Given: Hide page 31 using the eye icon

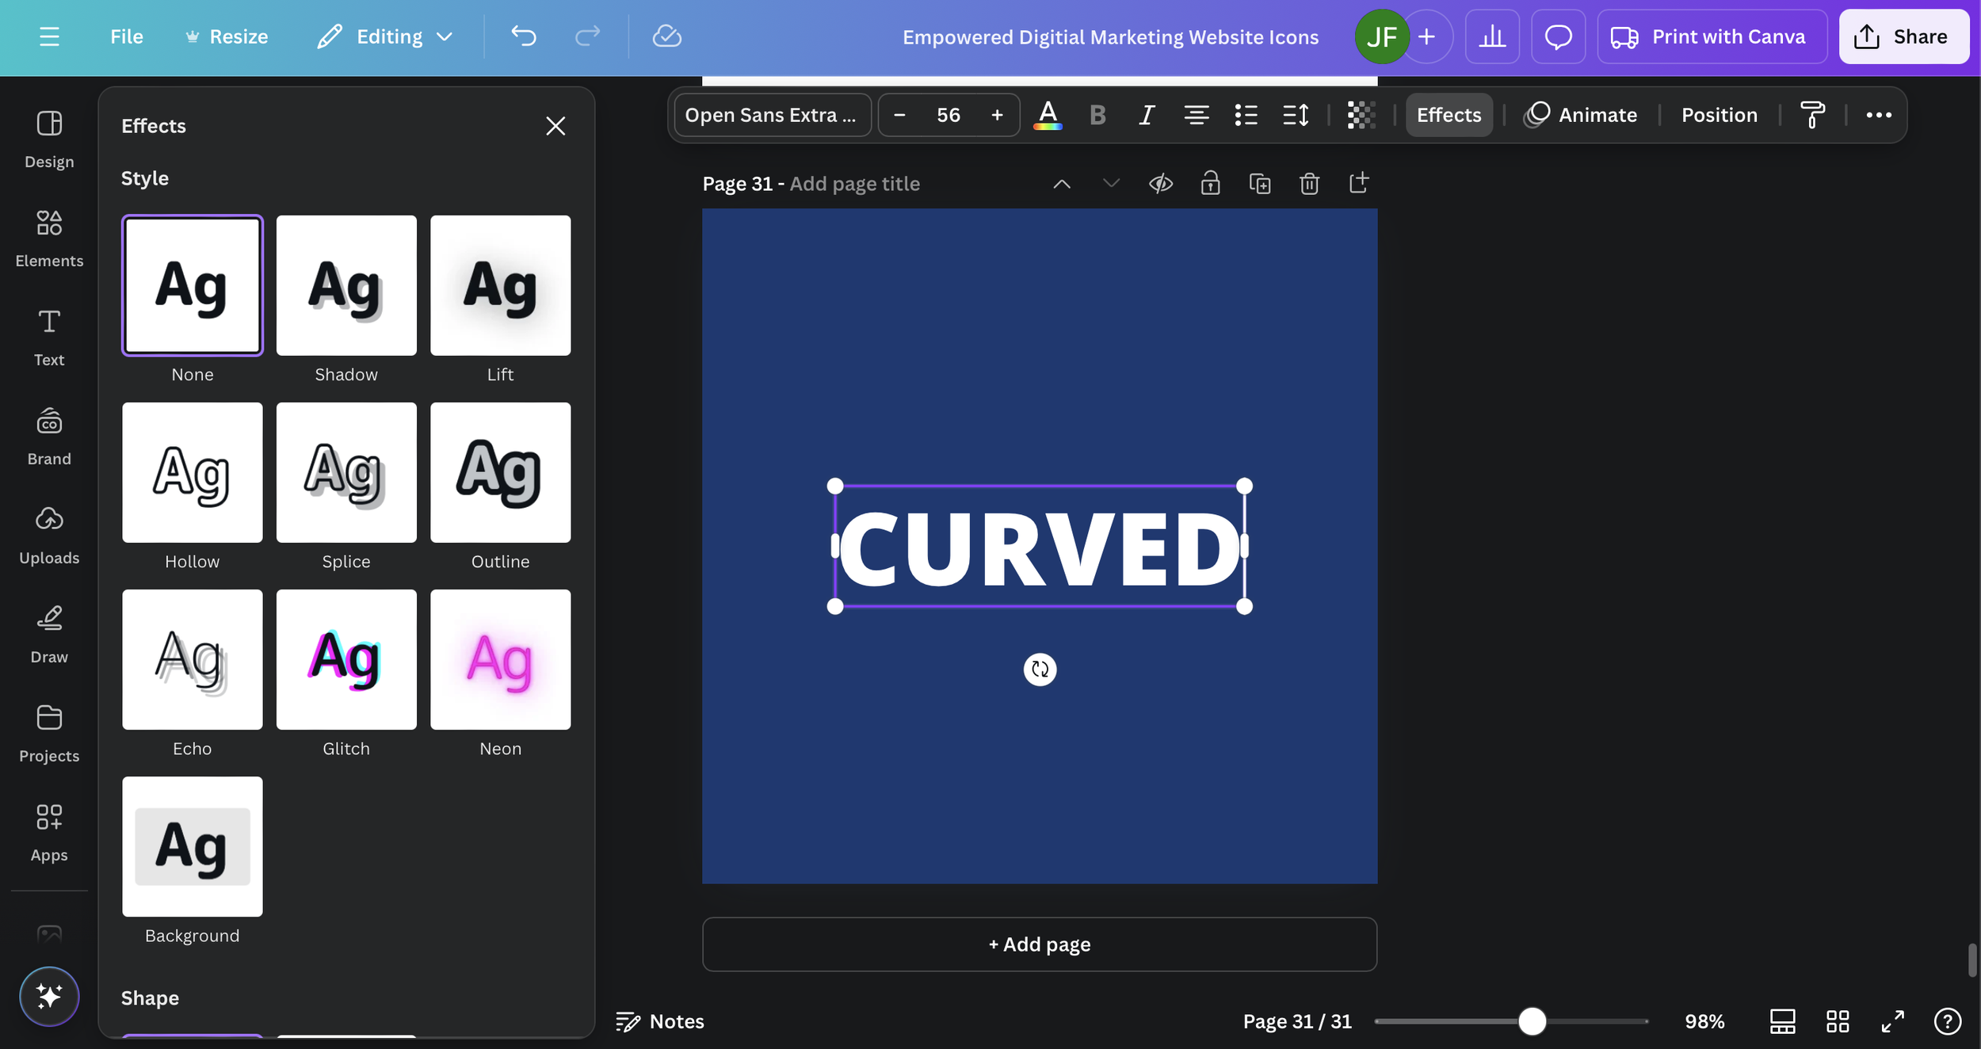Looking at the screenshot, I should coord(1161,183).
